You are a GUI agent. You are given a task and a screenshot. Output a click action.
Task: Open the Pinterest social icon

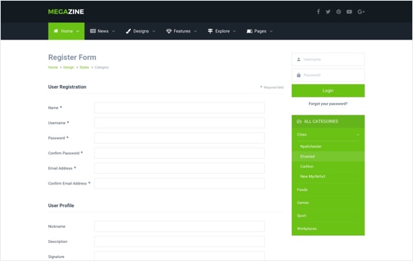pyautogui.click(x=339, y=12)
